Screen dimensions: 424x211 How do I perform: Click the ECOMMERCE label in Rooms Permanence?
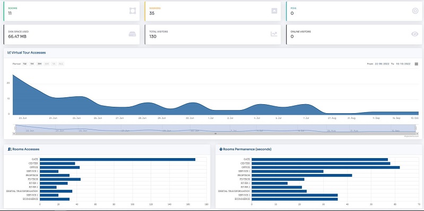[x=243, y=199]
